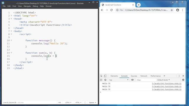The width and height of the screenshot is (189, 106).
Task: Open console settings gear
Action: 183,80
